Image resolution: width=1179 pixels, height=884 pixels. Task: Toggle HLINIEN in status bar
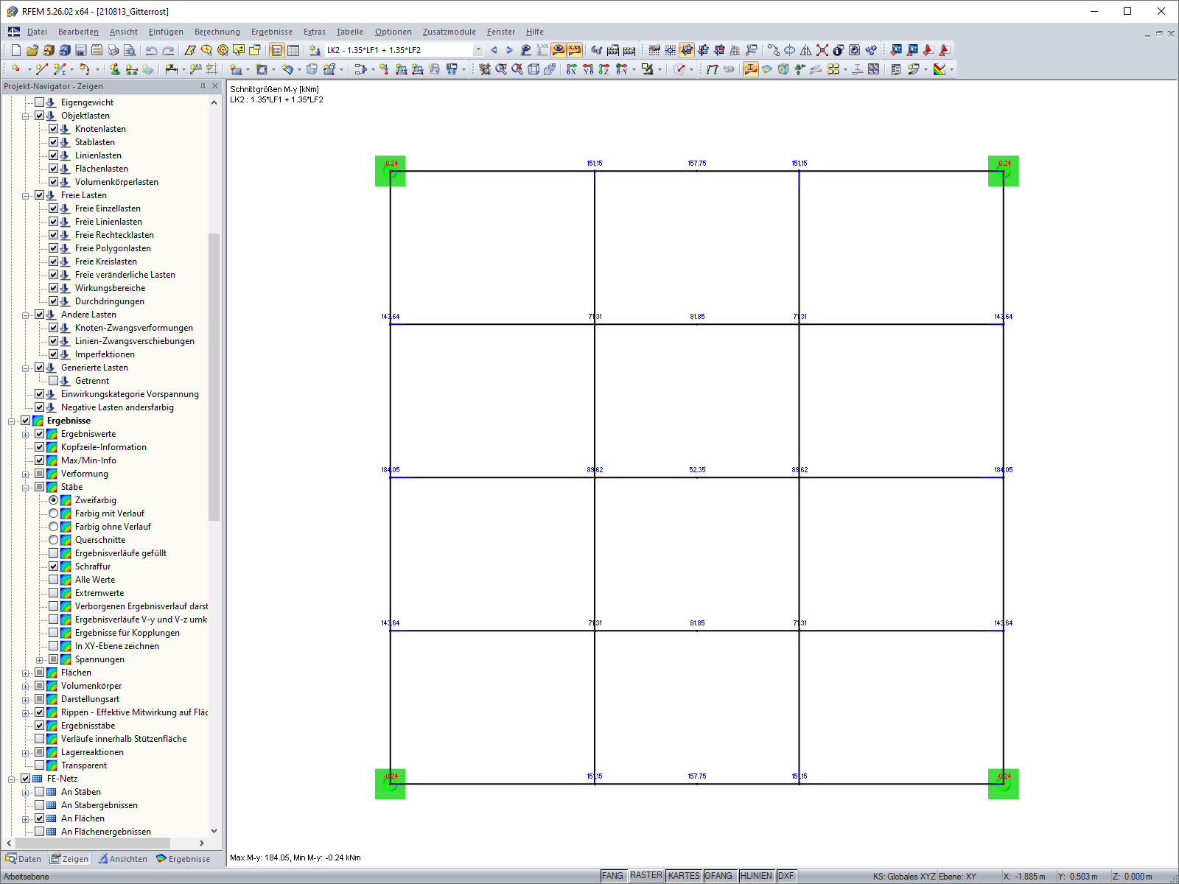pyautogui.click(x=756, y=876)
